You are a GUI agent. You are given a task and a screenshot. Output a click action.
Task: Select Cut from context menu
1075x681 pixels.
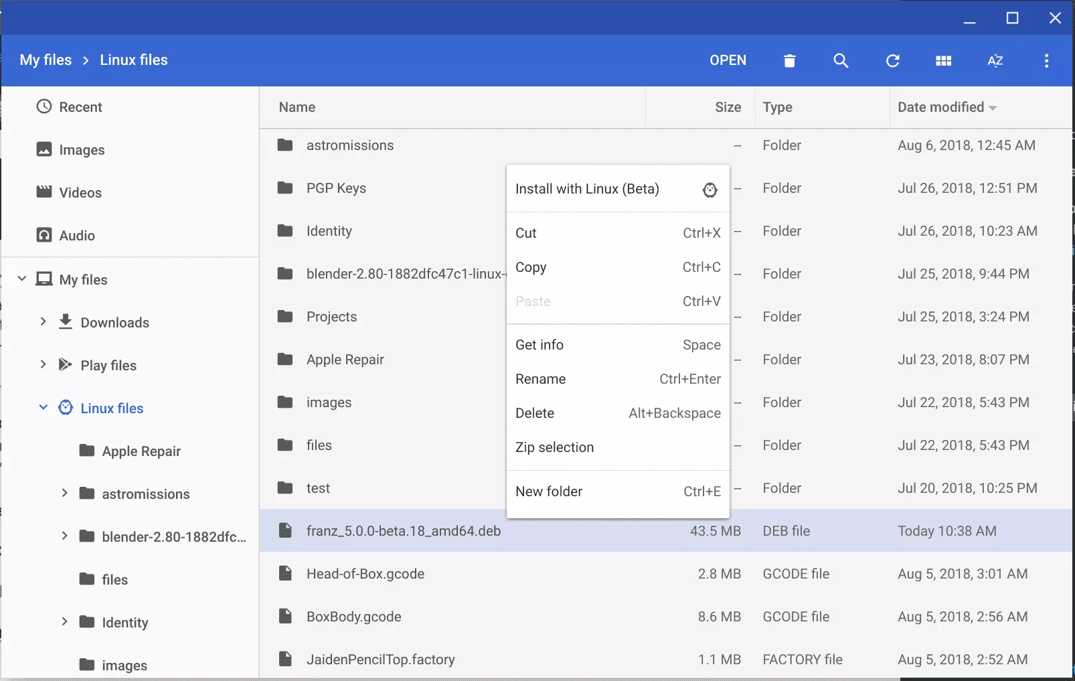618,233
